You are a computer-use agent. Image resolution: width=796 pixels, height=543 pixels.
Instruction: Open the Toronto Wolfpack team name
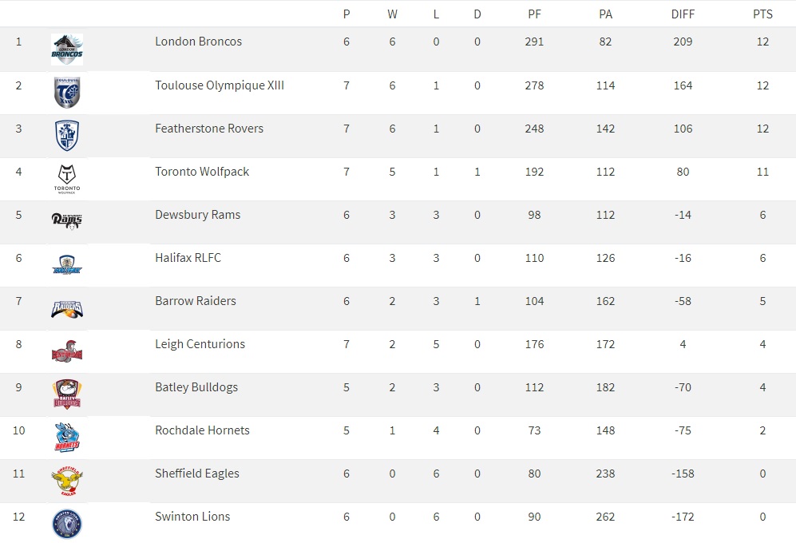[202, 172]
